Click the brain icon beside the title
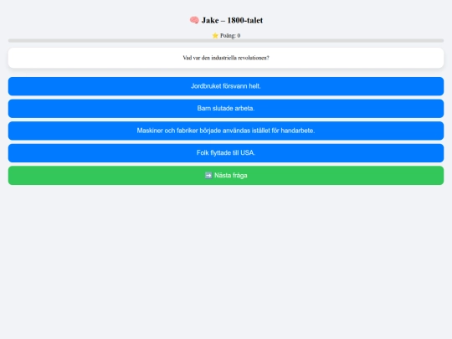This screenshot has width=452, height=339. pos(194,20)
